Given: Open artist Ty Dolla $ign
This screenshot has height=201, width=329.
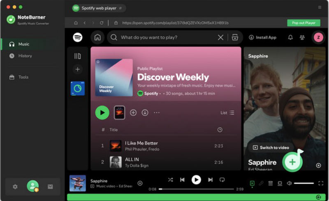Looking at the screenshot, I should click(137, 166).
